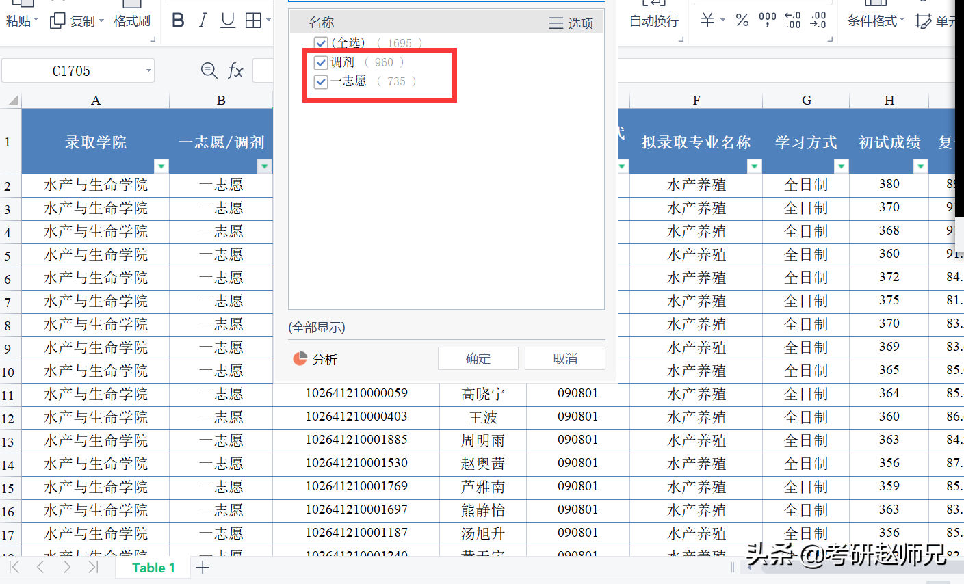Open the fx insert function tool
This screenshot has height=584, width=964.
(x=235, y=70)
